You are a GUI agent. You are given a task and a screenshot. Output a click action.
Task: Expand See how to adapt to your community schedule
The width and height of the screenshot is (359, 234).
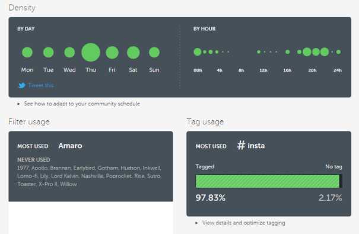(x=82, y=104)
